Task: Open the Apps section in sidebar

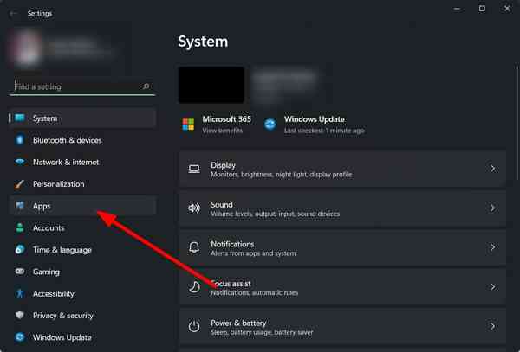Action: (42, 206)
